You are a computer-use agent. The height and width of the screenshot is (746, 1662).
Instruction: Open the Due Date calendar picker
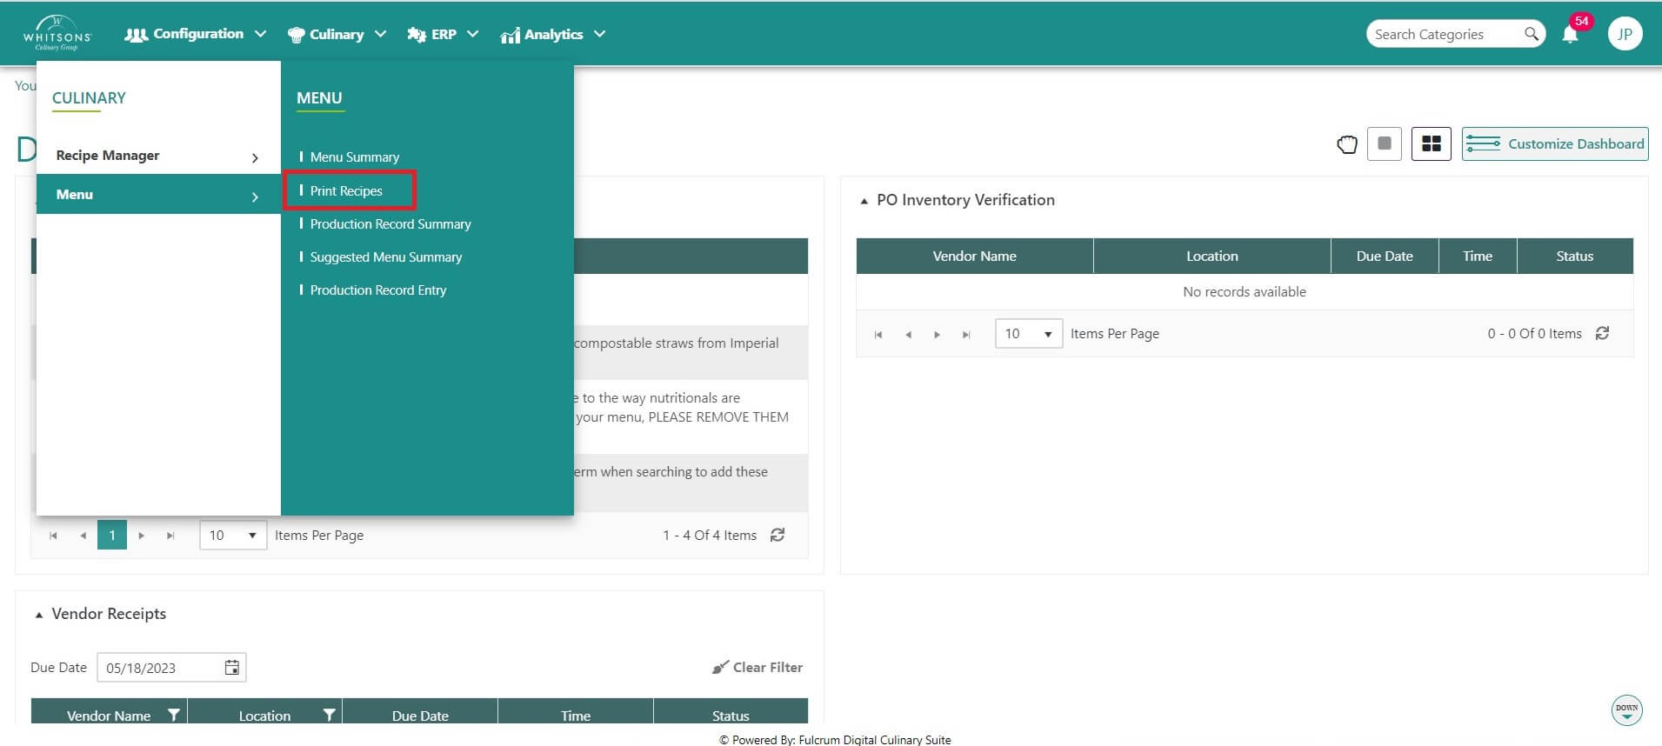point(231,668)
